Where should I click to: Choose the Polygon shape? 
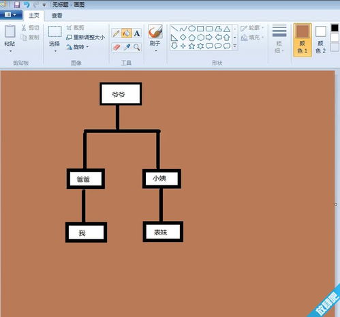(218, 29)
